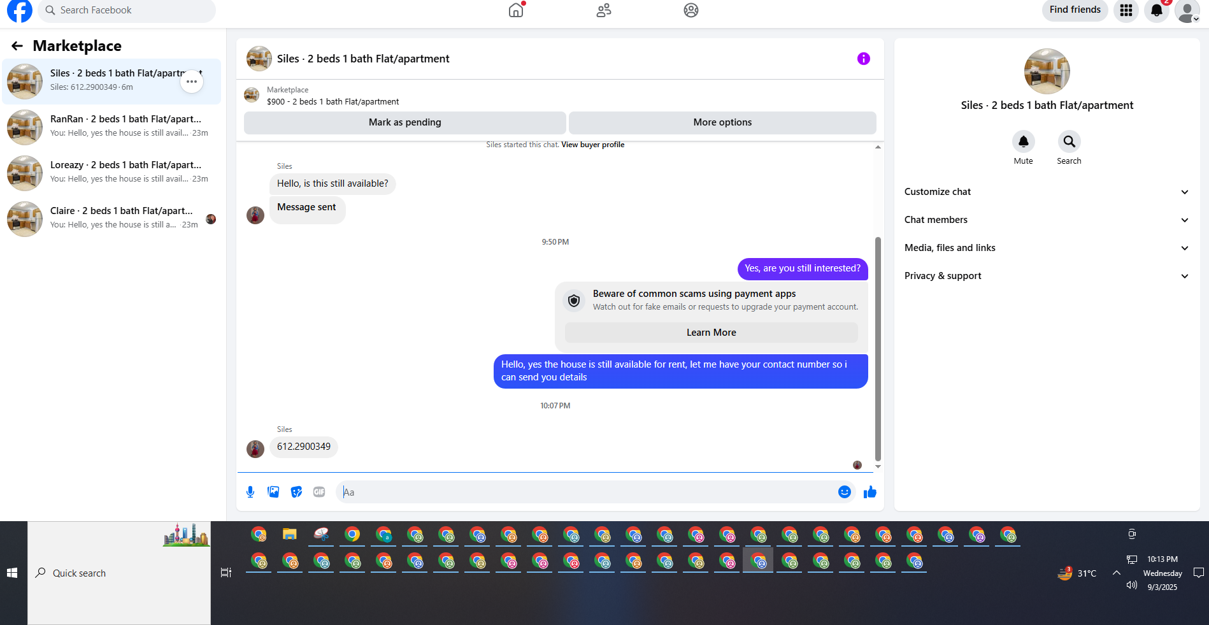Click the back arrow beside Marketplace
1209x625 pixels.
17,46
